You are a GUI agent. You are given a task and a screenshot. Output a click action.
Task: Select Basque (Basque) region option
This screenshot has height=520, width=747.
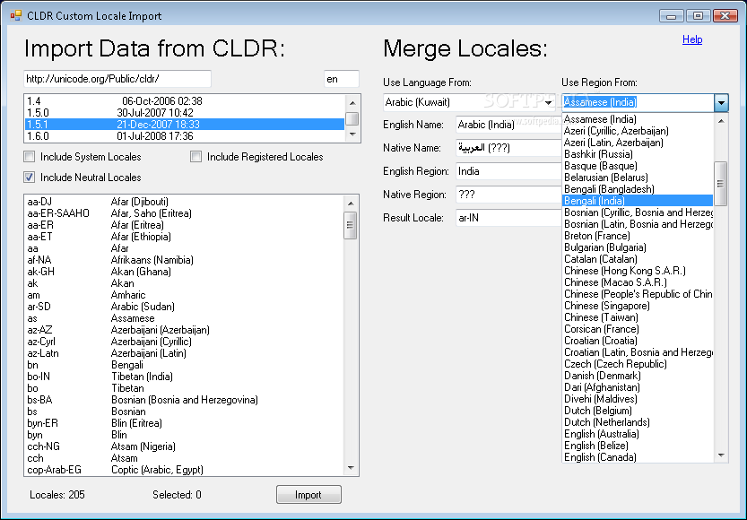pyautogui.click(x=638, y=166)
